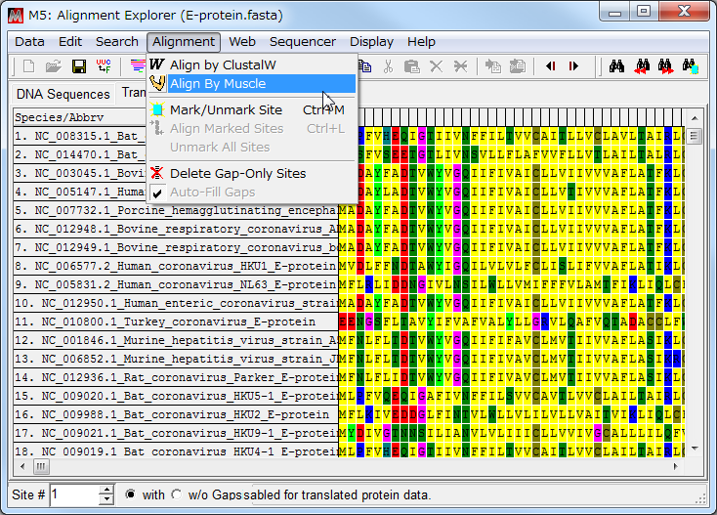This screenshot has height=515, width=717.
Task: Click the save disk toolbar icon
Action: (x=79, y=66)
